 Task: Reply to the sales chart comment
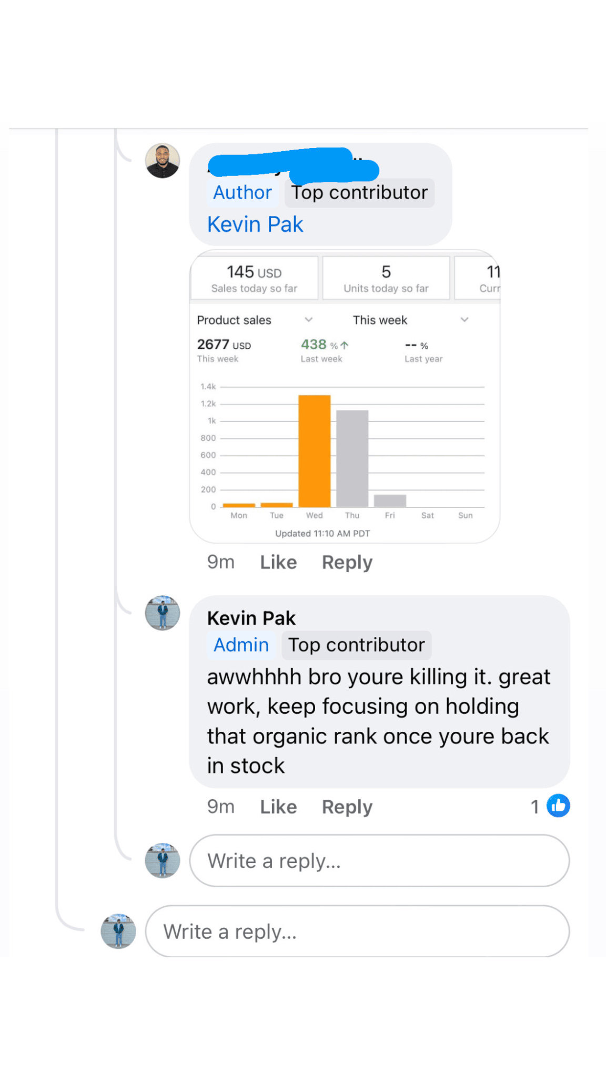click(347, 562)
